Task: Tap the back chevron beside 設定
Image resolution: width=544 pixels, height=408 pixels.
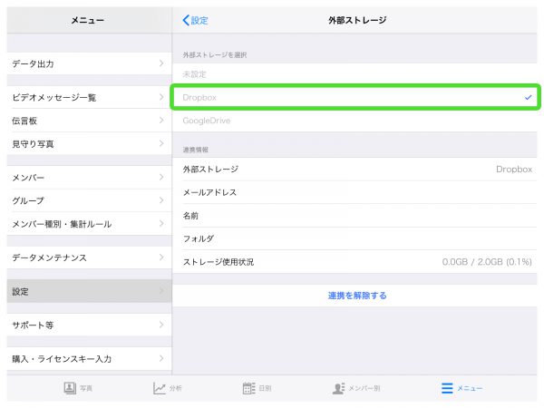Action: click(x=187, y=20)
